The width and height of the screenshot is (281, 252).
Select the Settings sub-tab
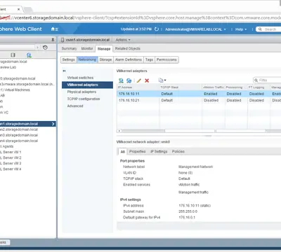[x=68, y=59]
